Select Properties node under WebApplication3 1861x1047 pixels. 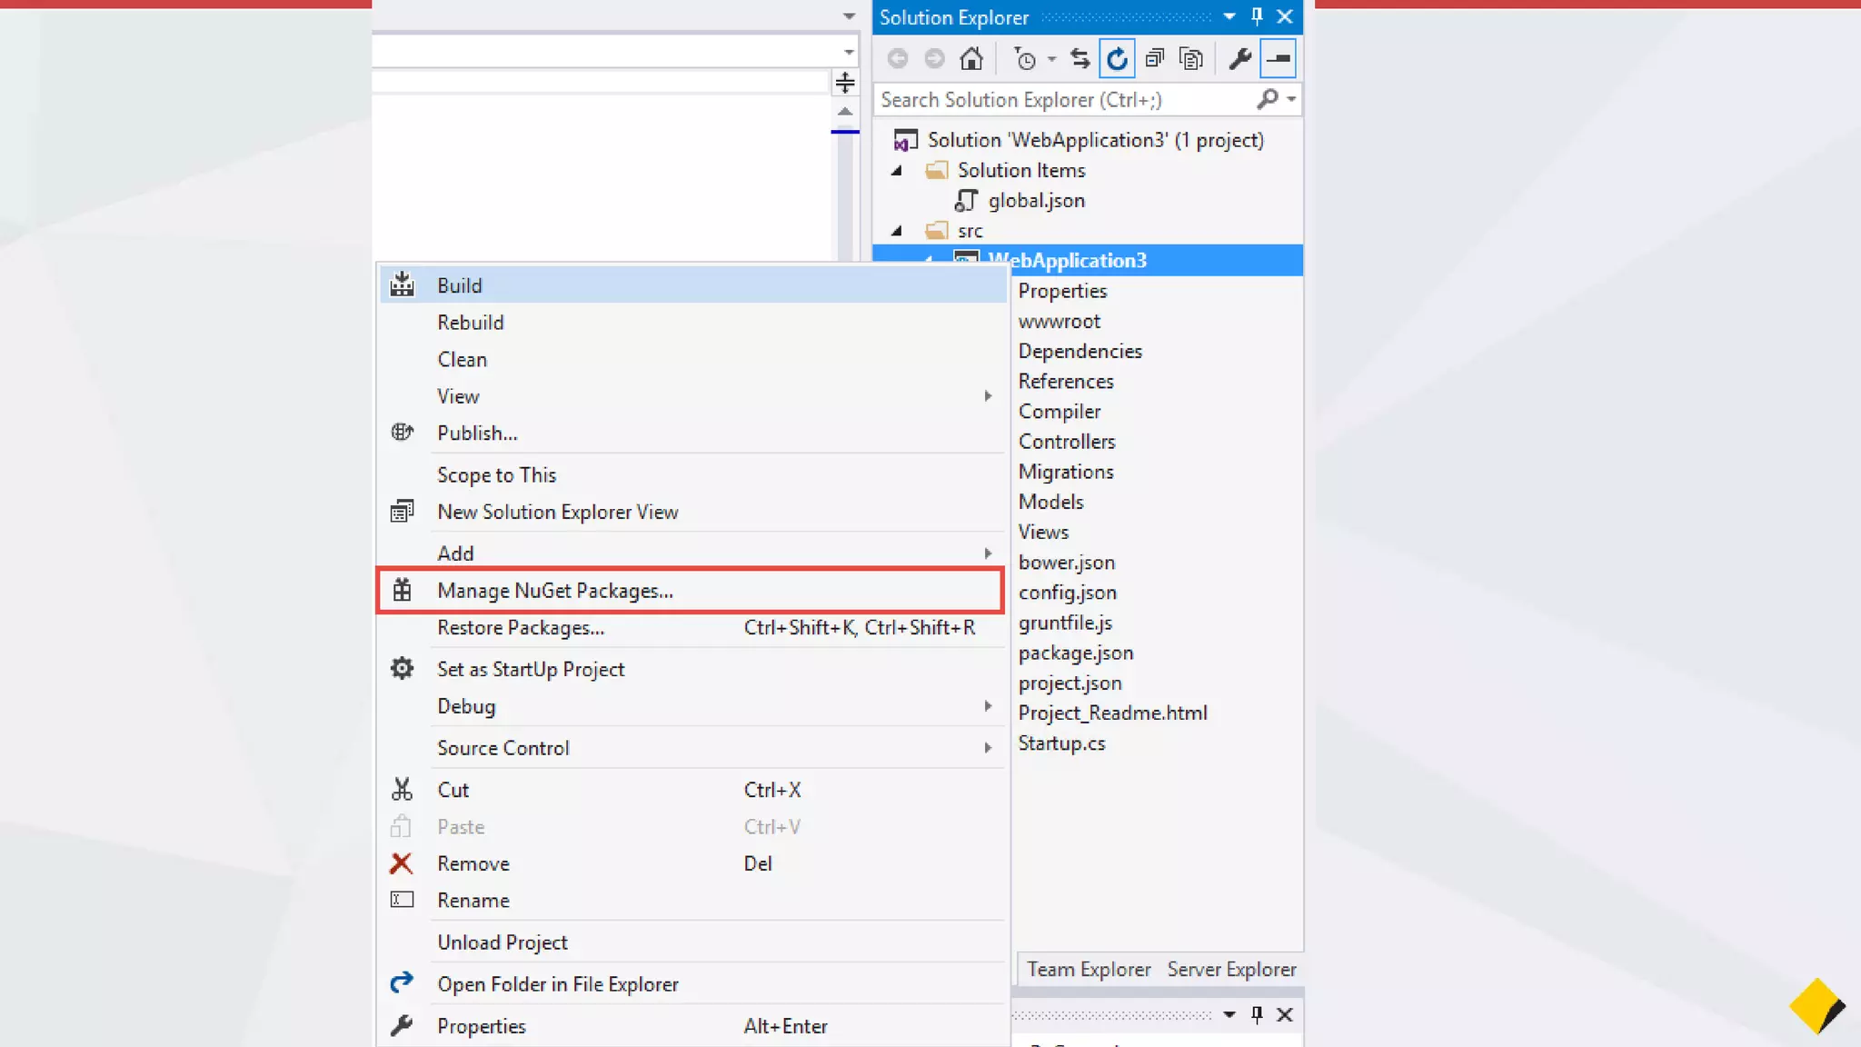(x=1062, y=291)
